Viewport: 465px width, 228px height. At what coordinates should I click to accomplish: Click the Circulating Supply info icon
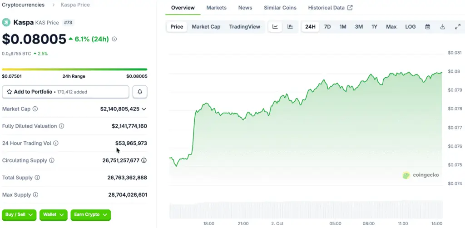click(52, 161)
